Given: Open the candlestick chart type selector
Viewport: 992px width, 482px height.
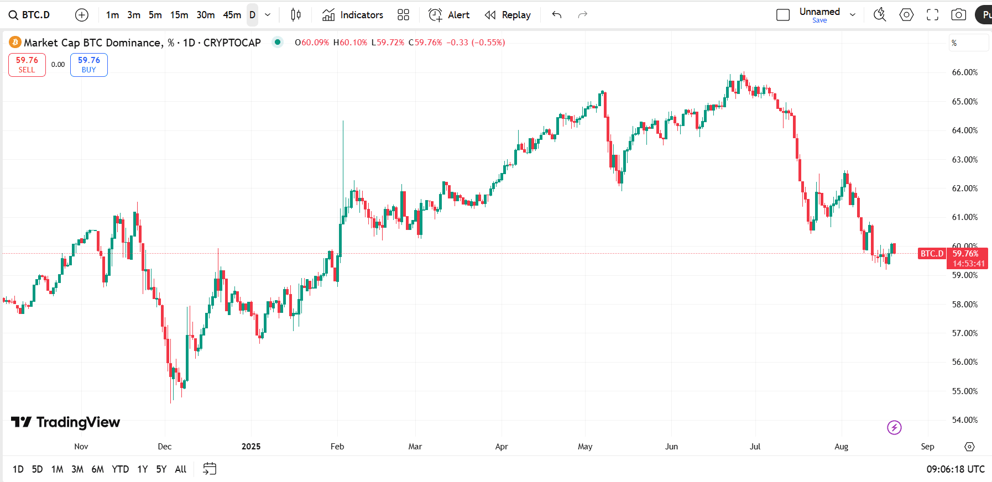Looking at the screenshot, I should tap(296, 15).
